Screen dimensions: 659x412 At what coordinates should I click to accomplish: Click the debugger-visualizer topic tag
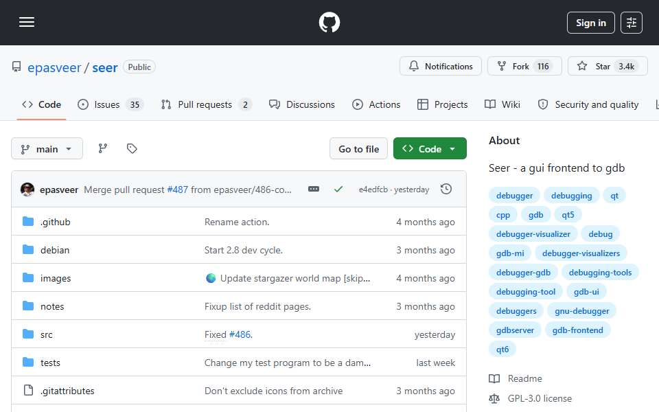(x=533, y=234)
